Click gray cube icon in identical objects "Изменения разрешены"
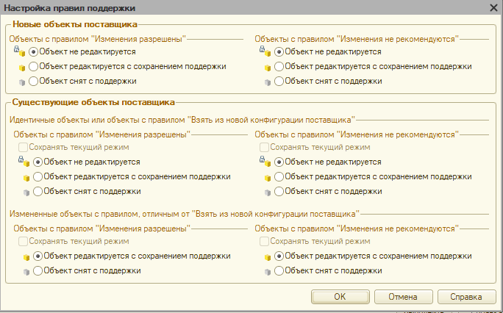Viewport: 503px width, 313px height. click(26, 193)
